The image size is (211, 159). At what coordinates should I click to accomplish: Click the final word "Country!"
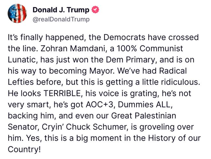coord(24,149)
